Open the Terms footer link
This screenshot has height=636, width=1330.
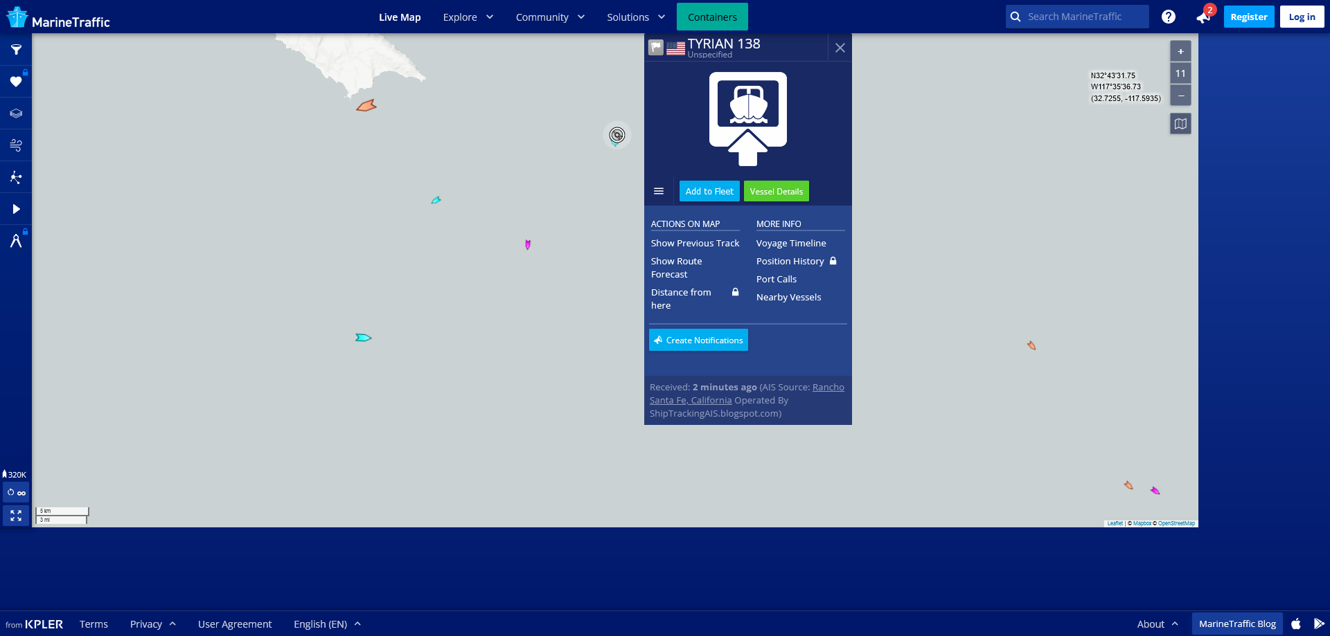point(94,624)
